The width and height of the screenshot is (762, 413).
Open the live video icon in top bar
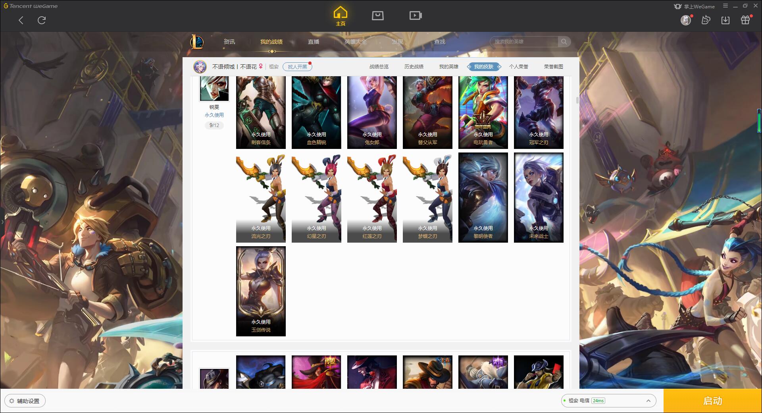pos(416,15)
